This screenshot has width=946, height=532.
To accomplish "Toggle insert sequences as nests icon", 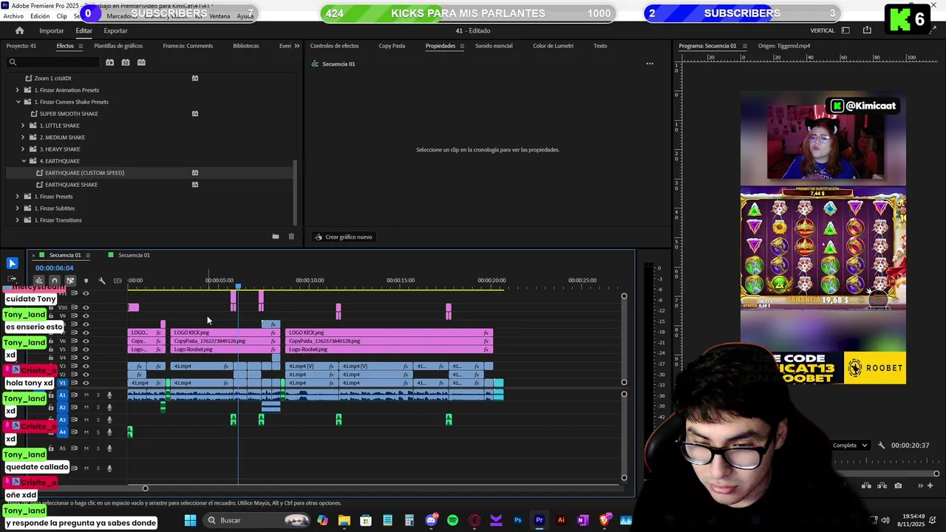I will [38, 281].
